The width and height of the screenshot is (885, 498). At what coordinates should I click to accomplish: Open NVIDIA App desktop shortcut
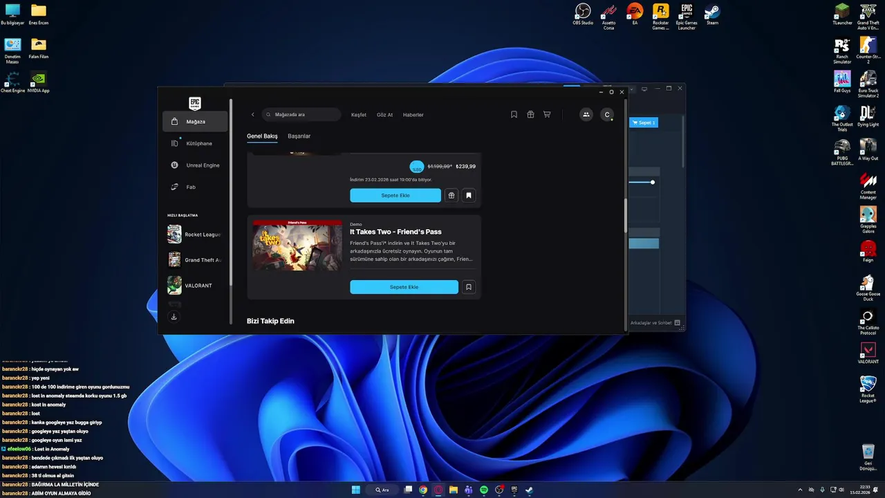click(x=39, y=82)
